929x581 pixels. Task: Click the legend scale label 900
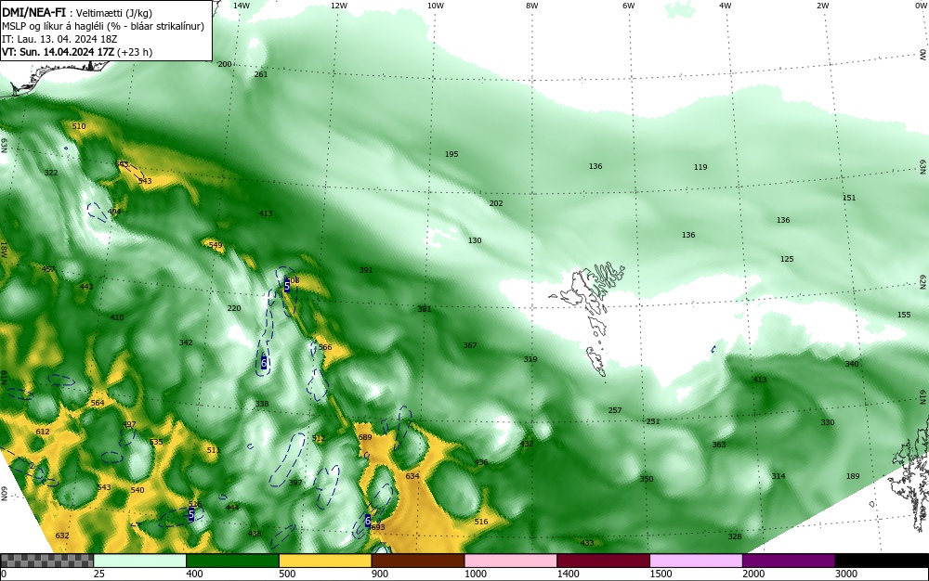coord(380,574)
